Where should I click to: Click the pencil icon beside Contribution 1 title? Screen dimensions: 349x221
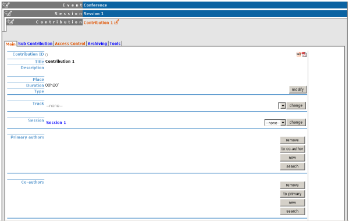[117, 22]
